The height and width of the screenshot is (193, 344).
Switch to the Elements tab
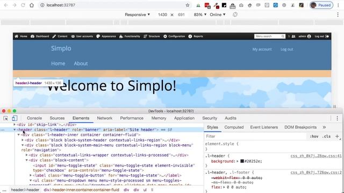[81, 118]
